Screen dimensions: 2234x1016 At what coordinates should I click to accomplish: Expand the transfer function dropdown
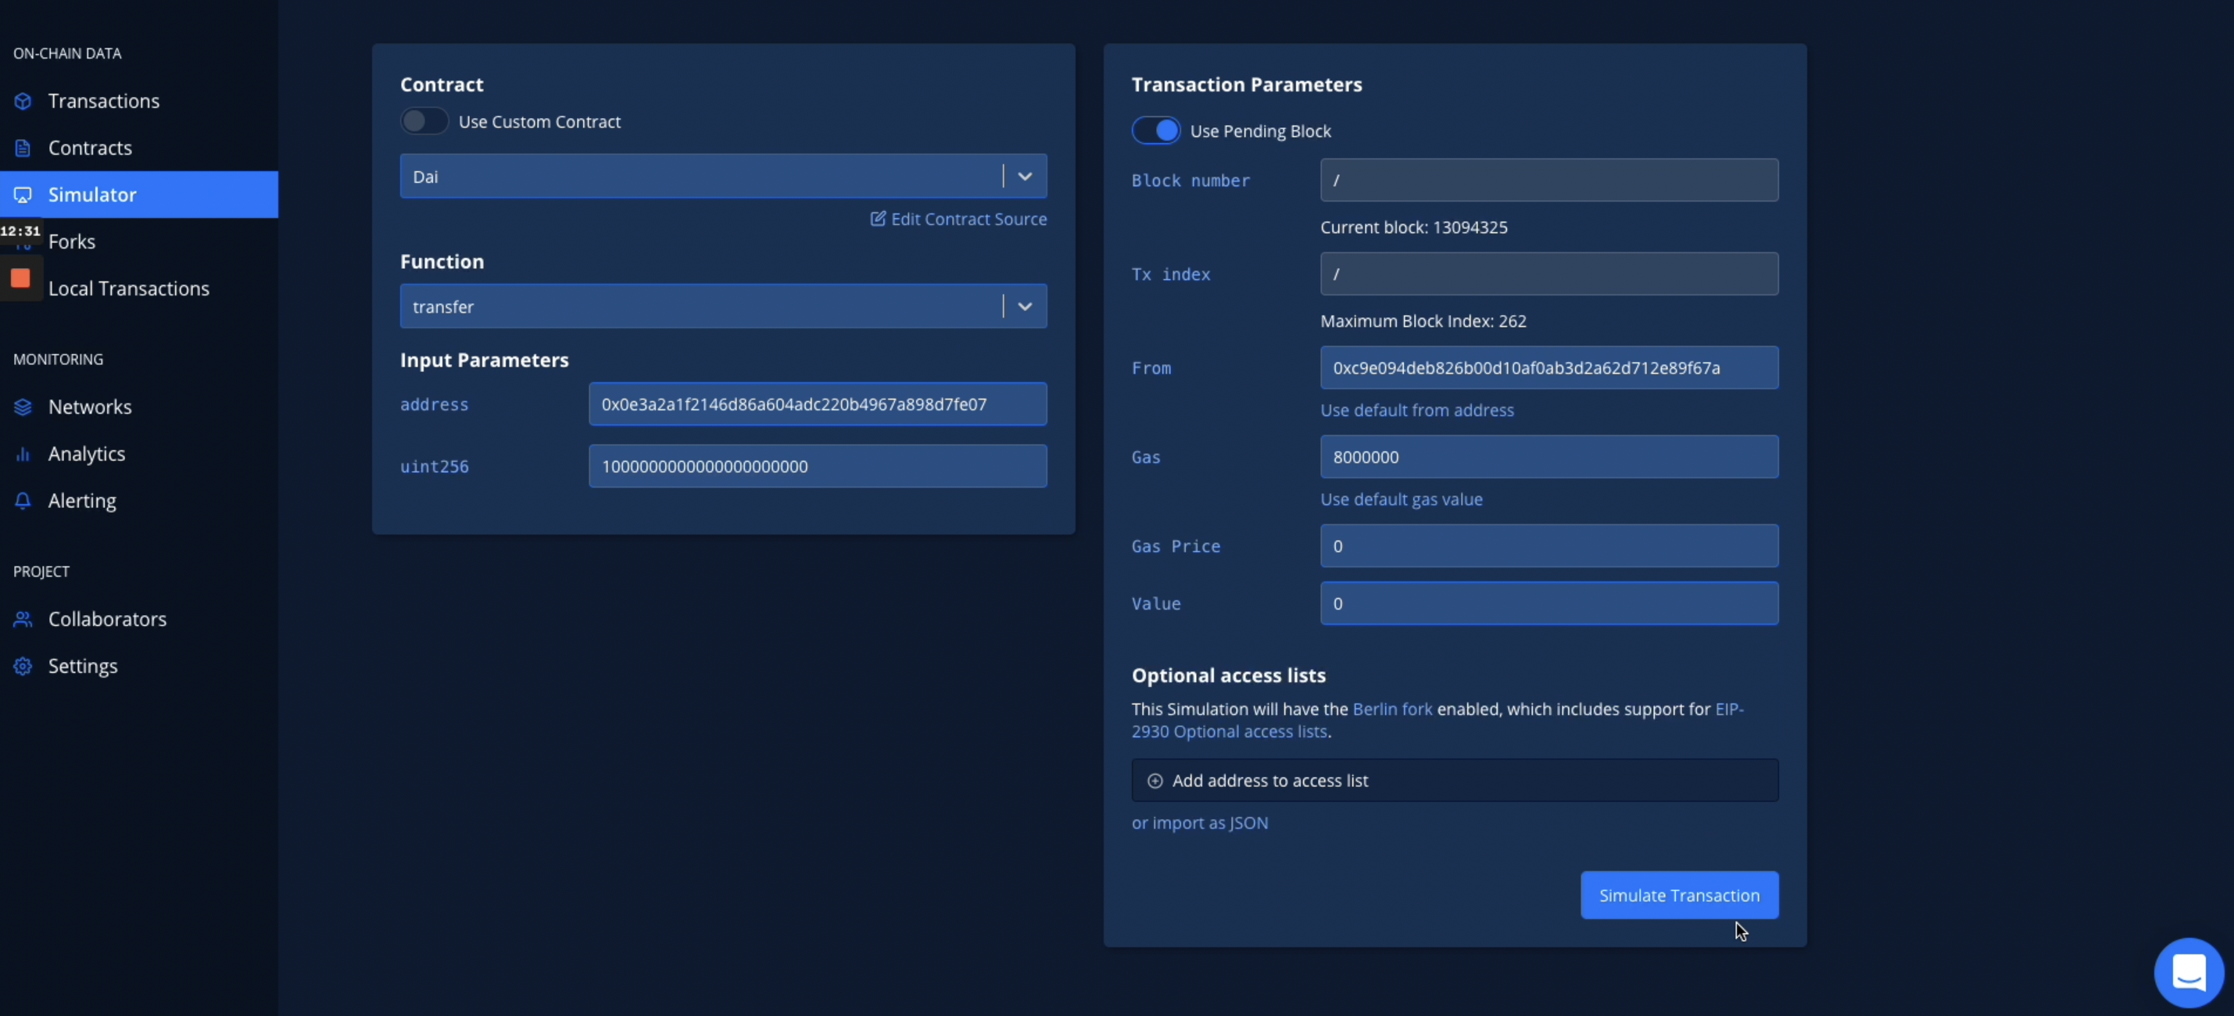point(723,307)
